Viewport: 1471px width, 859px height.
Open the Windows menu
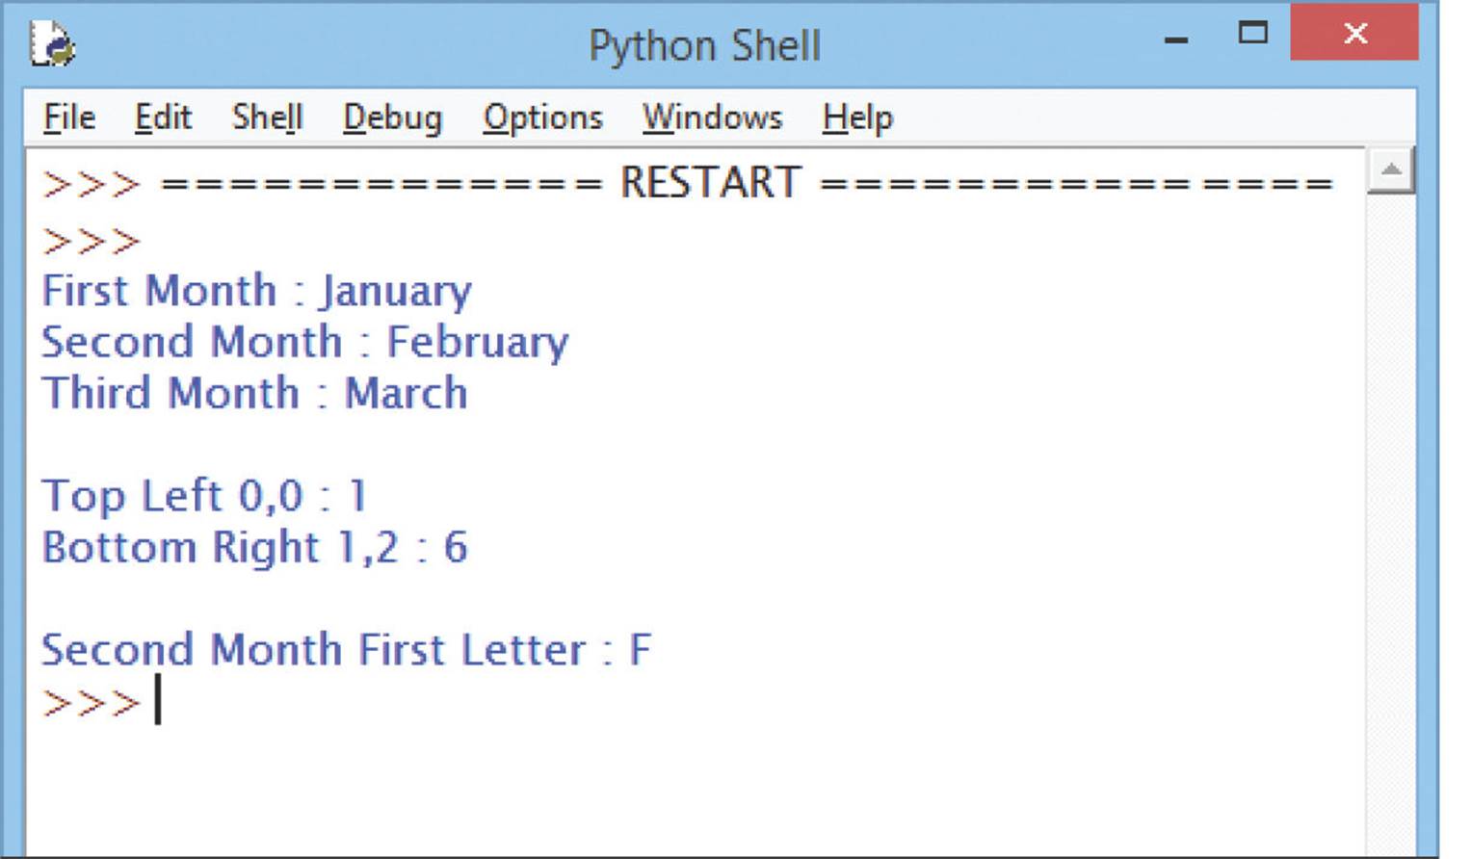pyautogui.click(x=712, y=117)
